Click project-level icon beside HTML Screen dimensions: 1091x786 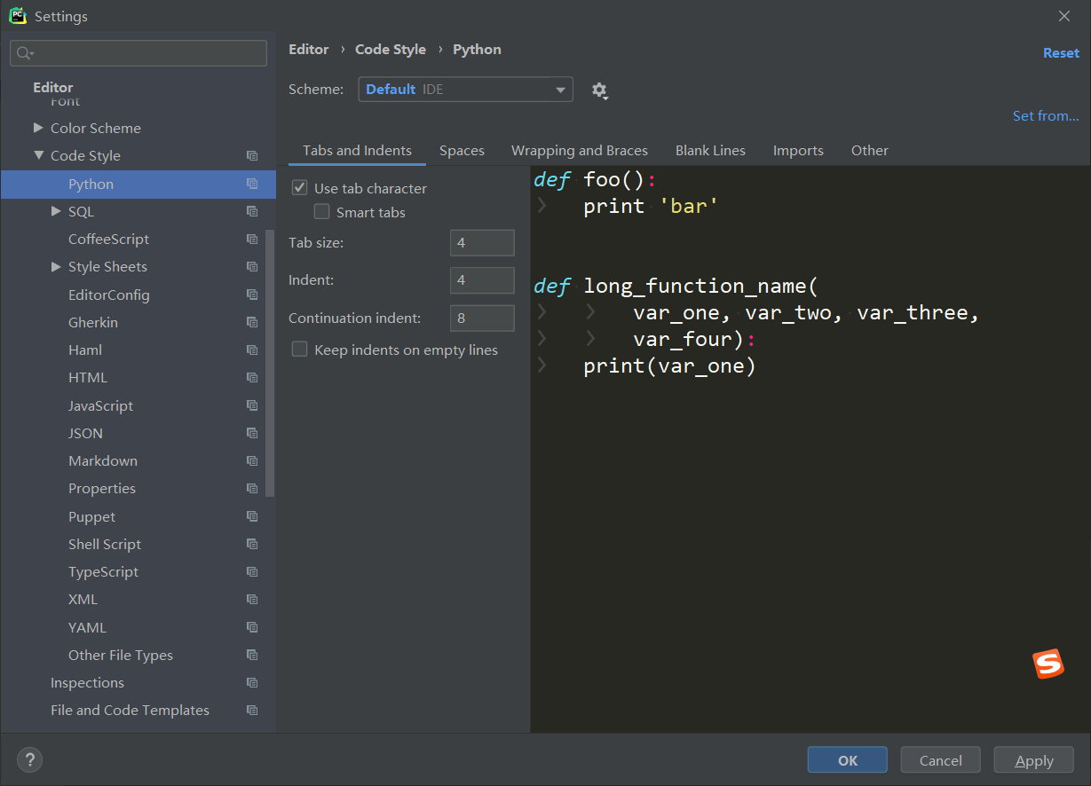pyautogui.click(x=252, y=378)
